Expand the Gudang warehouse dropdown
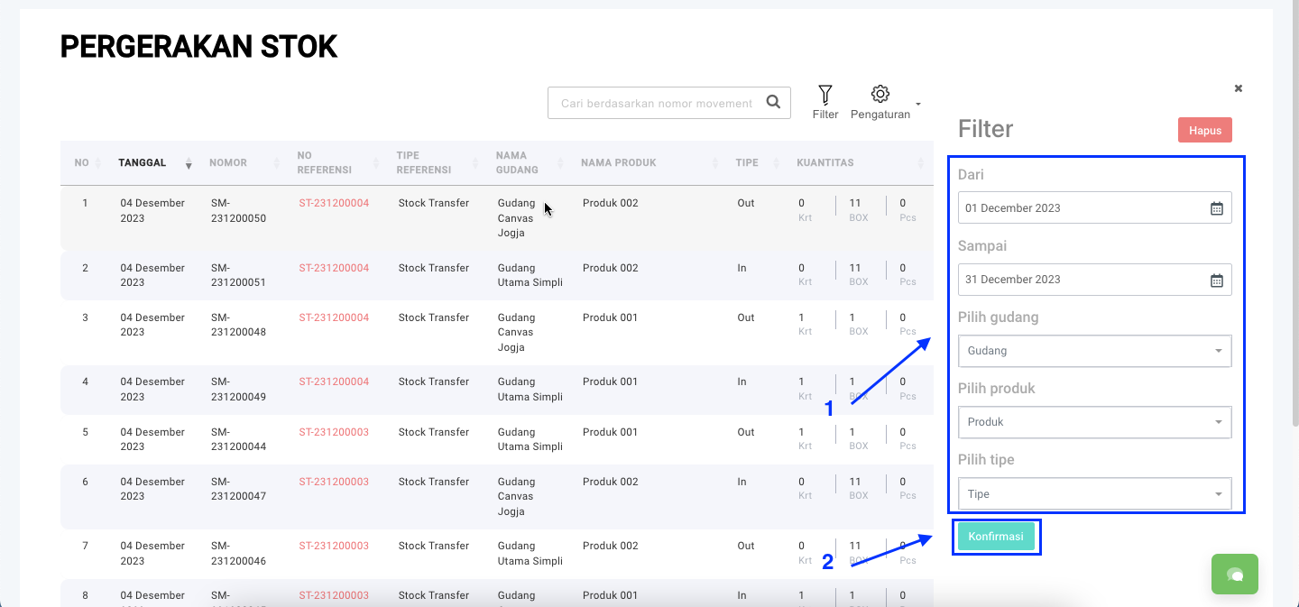Screen dimensions: 1299x607 1094,351
